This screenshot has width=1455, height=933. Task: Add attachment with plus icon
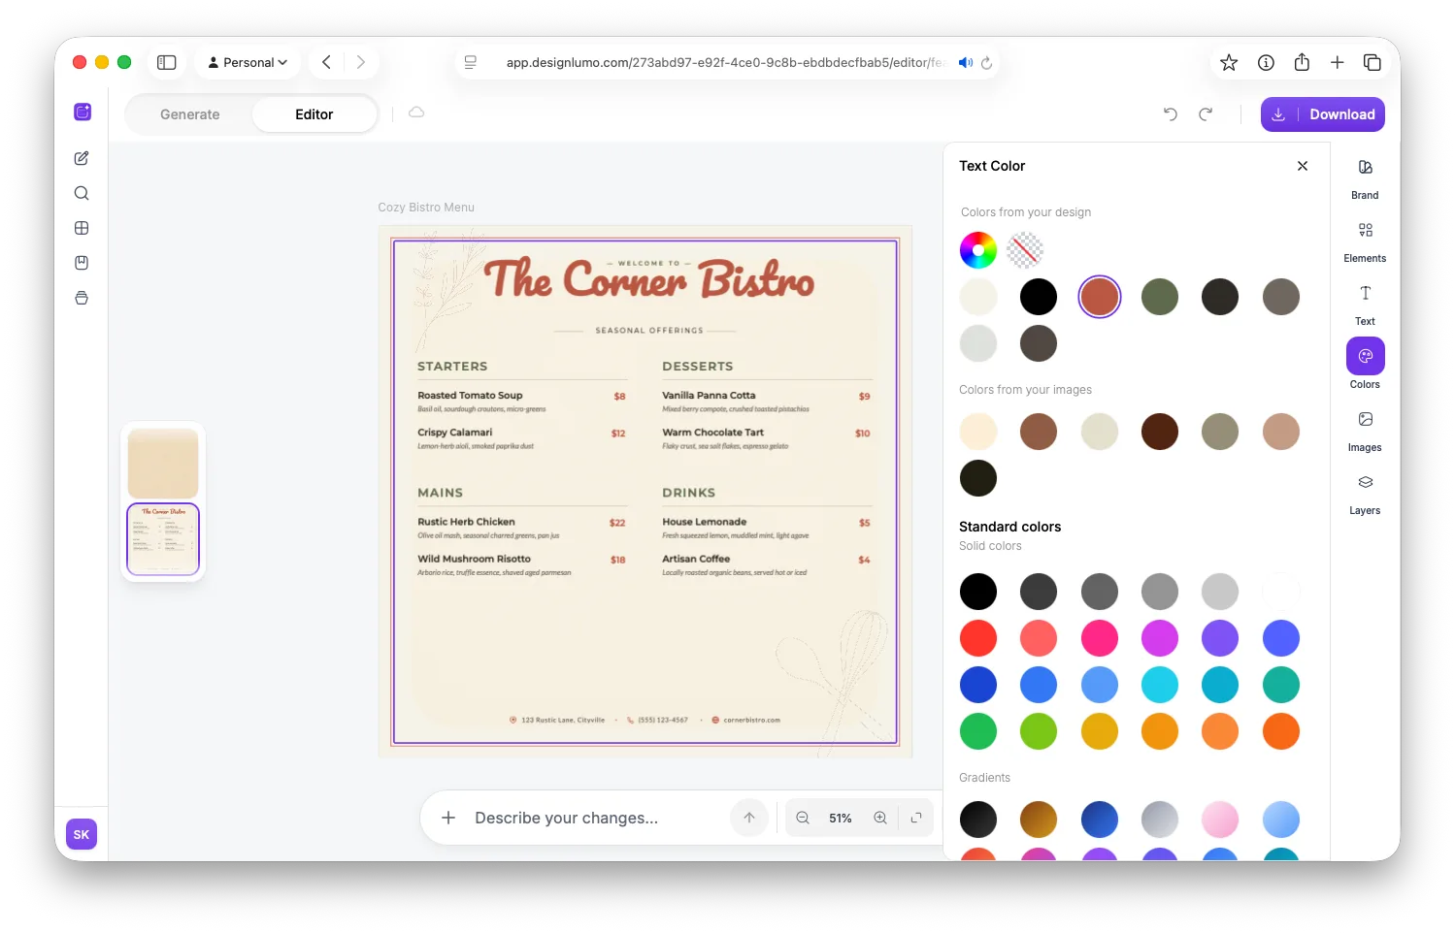[448, 818]
